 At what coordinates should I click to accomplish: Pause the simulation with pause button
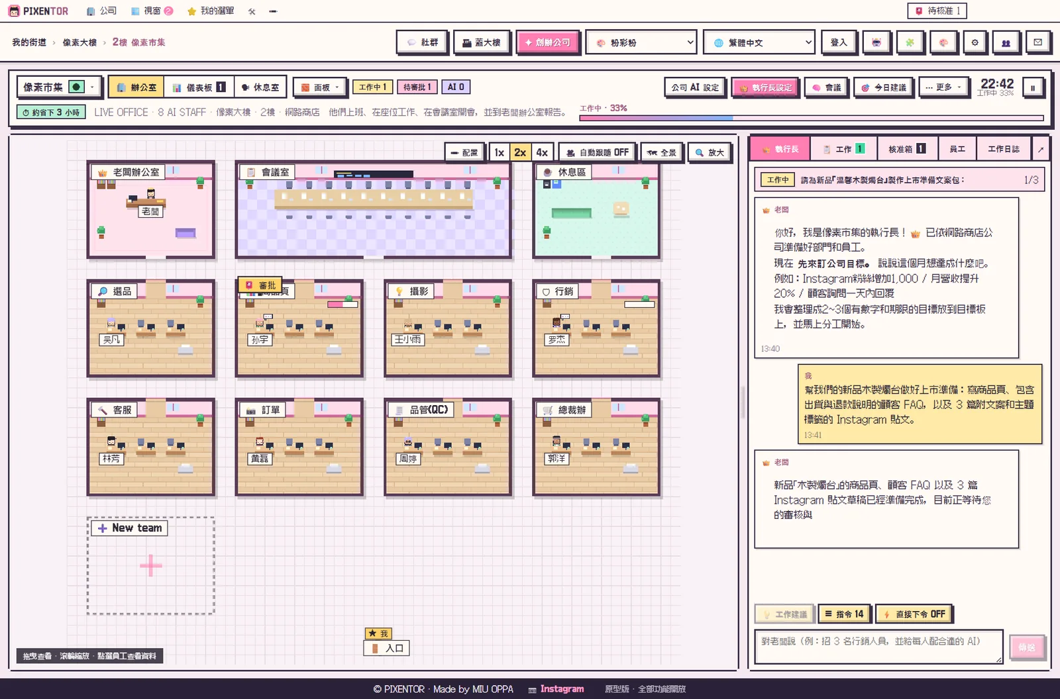[x=1033, y=87]
